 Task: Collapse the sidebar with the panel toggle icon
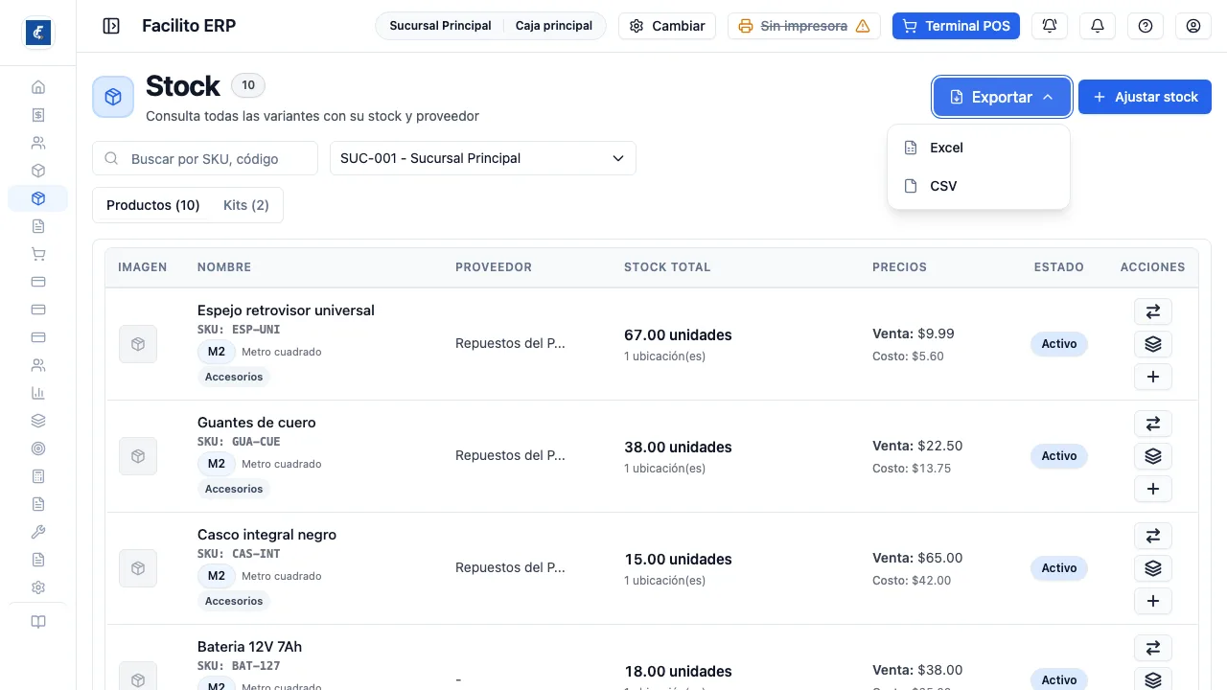111,26
